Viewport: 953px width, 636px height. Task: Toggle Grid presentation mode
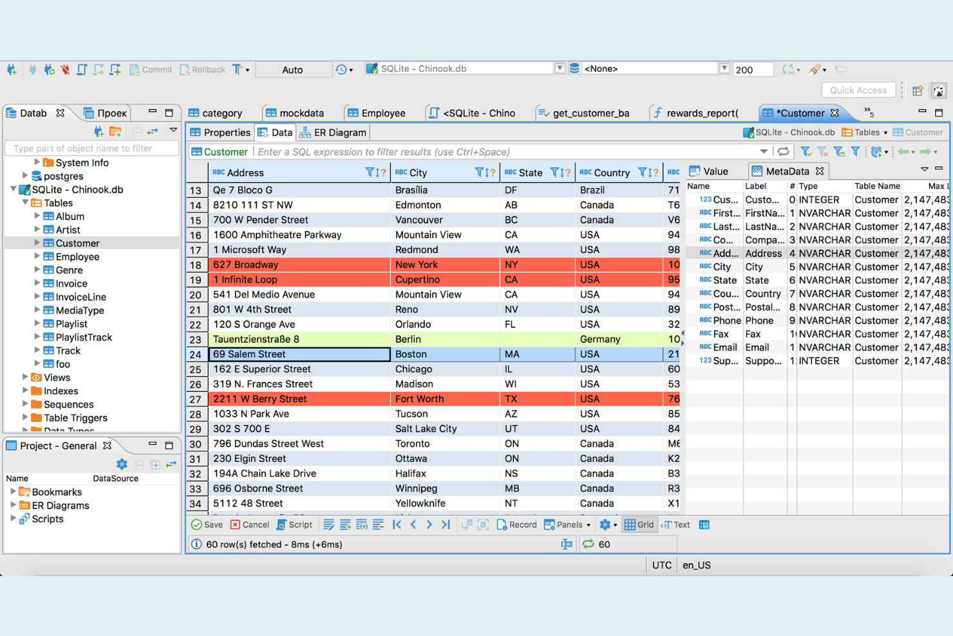click(639, 524)
